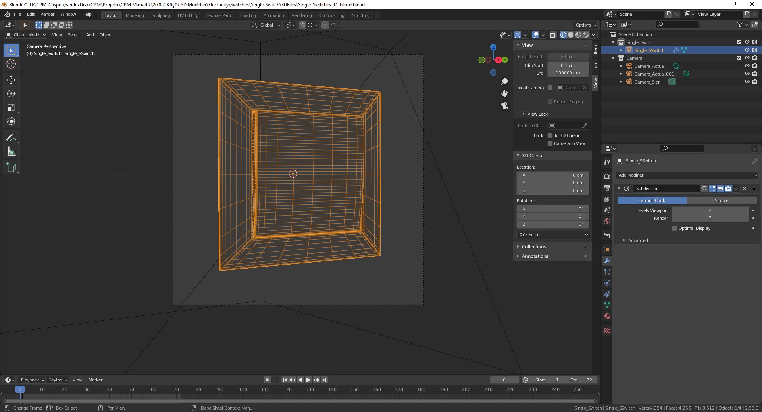Check the Camera to View lock option
This screenshot has width=762, height=412.
pyautogui.click(x=550, y=143)
